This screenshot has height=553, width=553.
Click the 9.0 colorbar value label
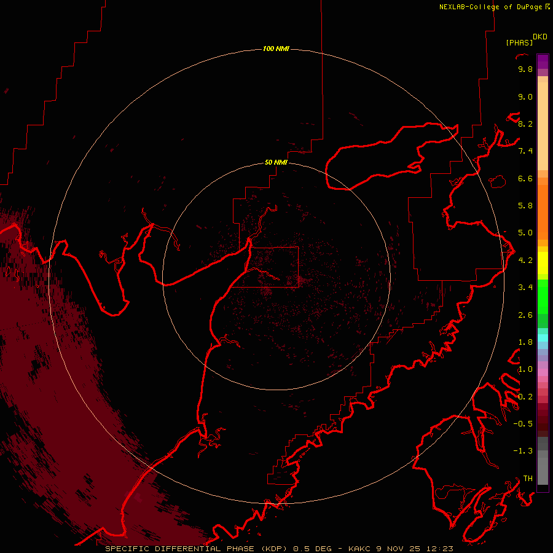coord(525,96)
